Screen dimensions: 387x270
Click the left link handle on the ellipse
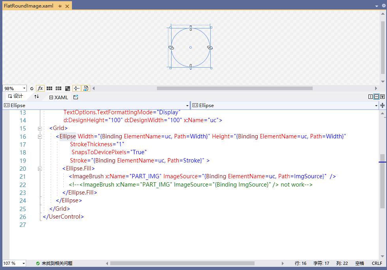click(171, 47)
